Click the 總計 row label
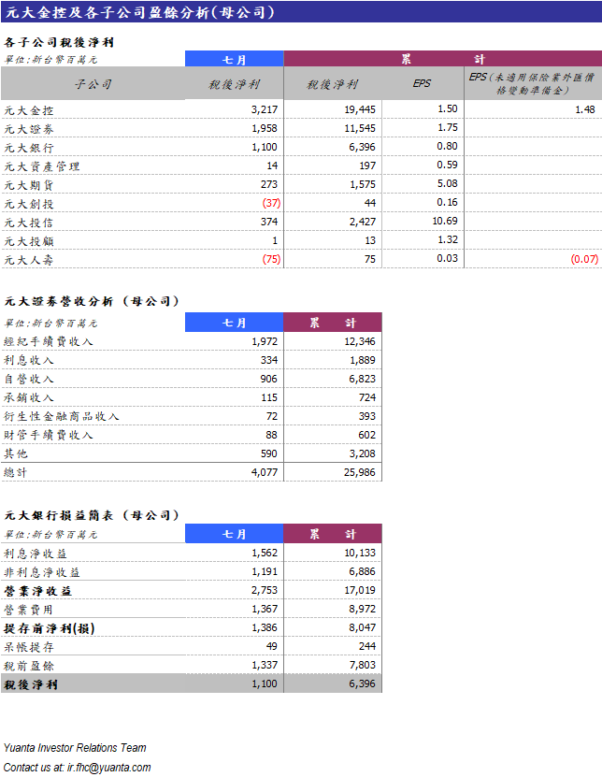Screen dimensions: 602x777 point(16,473)
